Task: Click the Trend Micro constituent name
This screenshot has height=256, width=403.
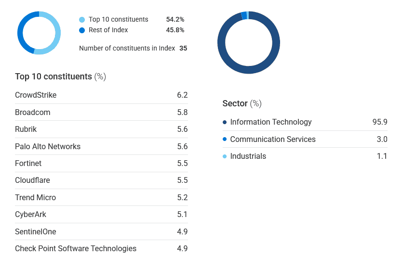Action: click(x=36, y=198)
